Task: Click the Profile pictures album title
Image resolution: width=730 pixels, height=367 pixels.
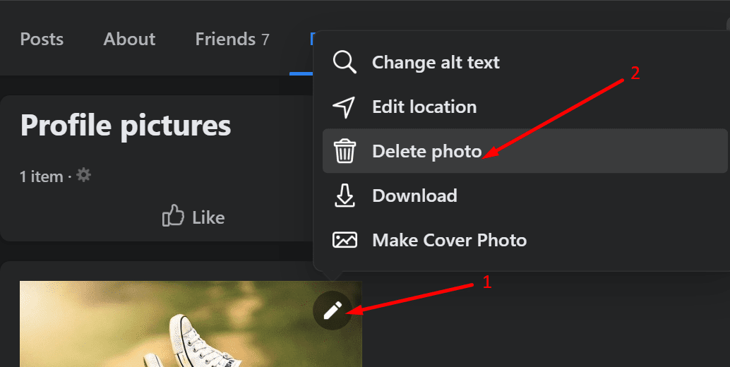Action: coord(126,126)
